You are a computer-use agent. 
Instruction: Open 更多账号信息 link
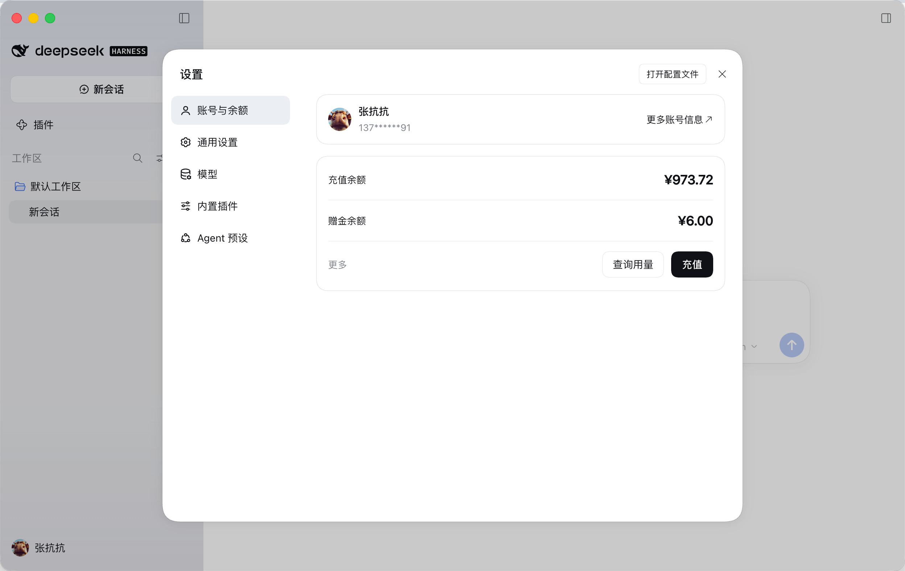(679, 120)
